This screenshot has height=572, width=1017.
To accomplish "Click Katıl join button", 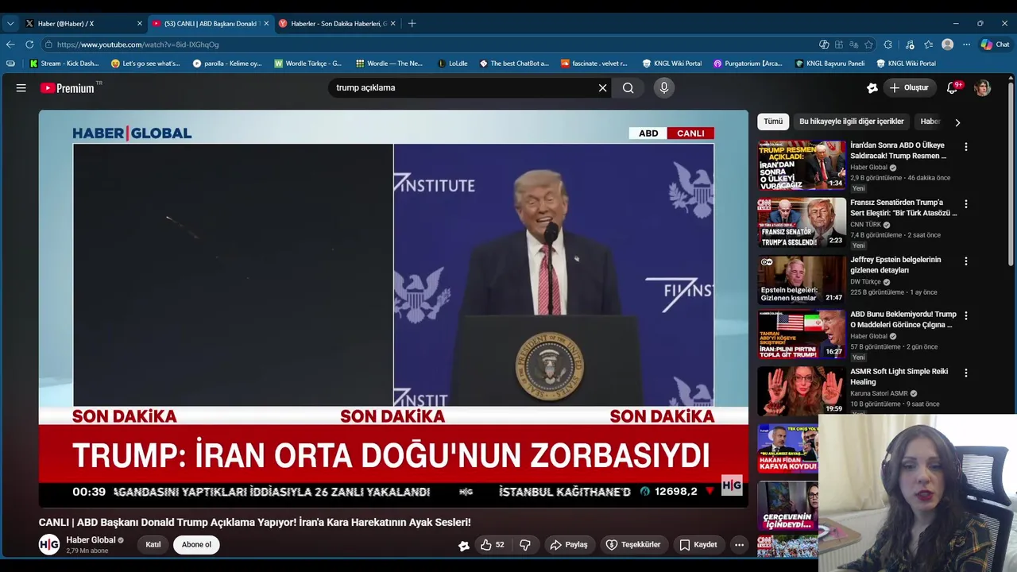I will coord(153,545).
